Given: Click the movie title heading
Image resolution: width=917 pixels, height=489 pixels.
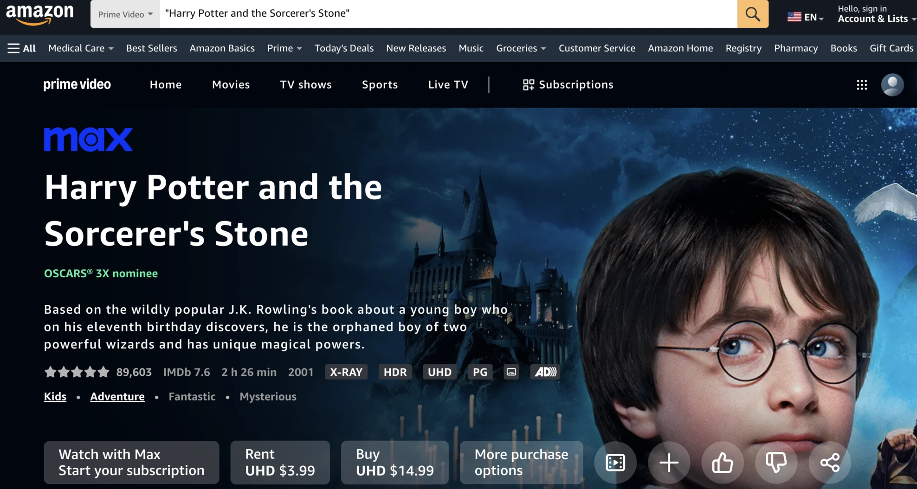Looking at the screenshot, I should click(x=213, y=210).
